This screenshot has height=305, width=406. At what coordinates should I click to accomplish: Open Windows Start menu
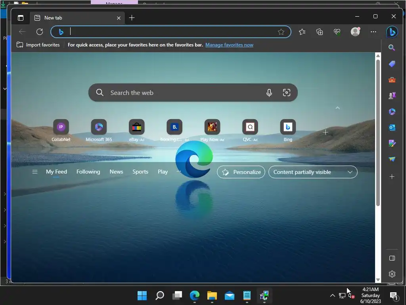pos(142,295)
